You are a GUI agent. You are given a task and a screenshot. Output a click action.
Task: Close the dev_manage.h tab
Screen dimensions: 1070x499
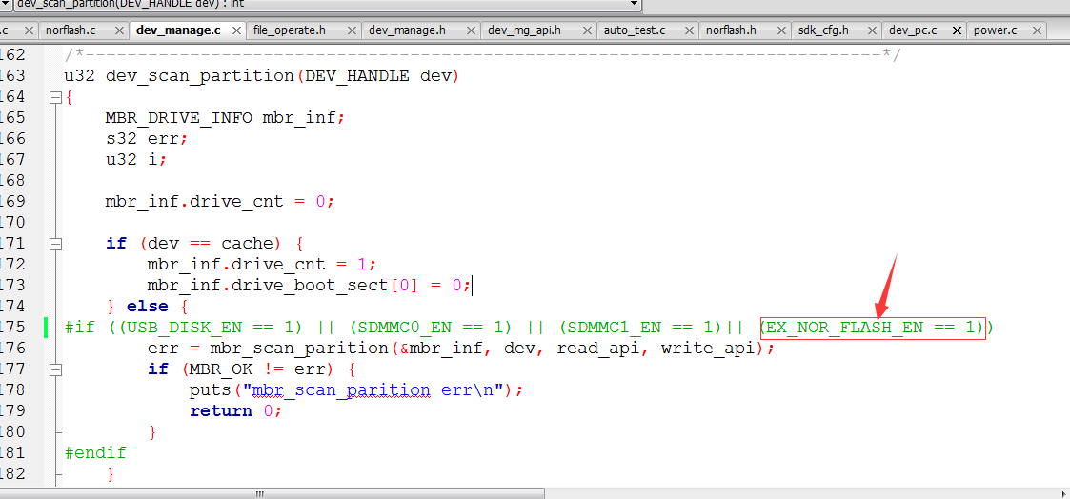click(472, 30)
